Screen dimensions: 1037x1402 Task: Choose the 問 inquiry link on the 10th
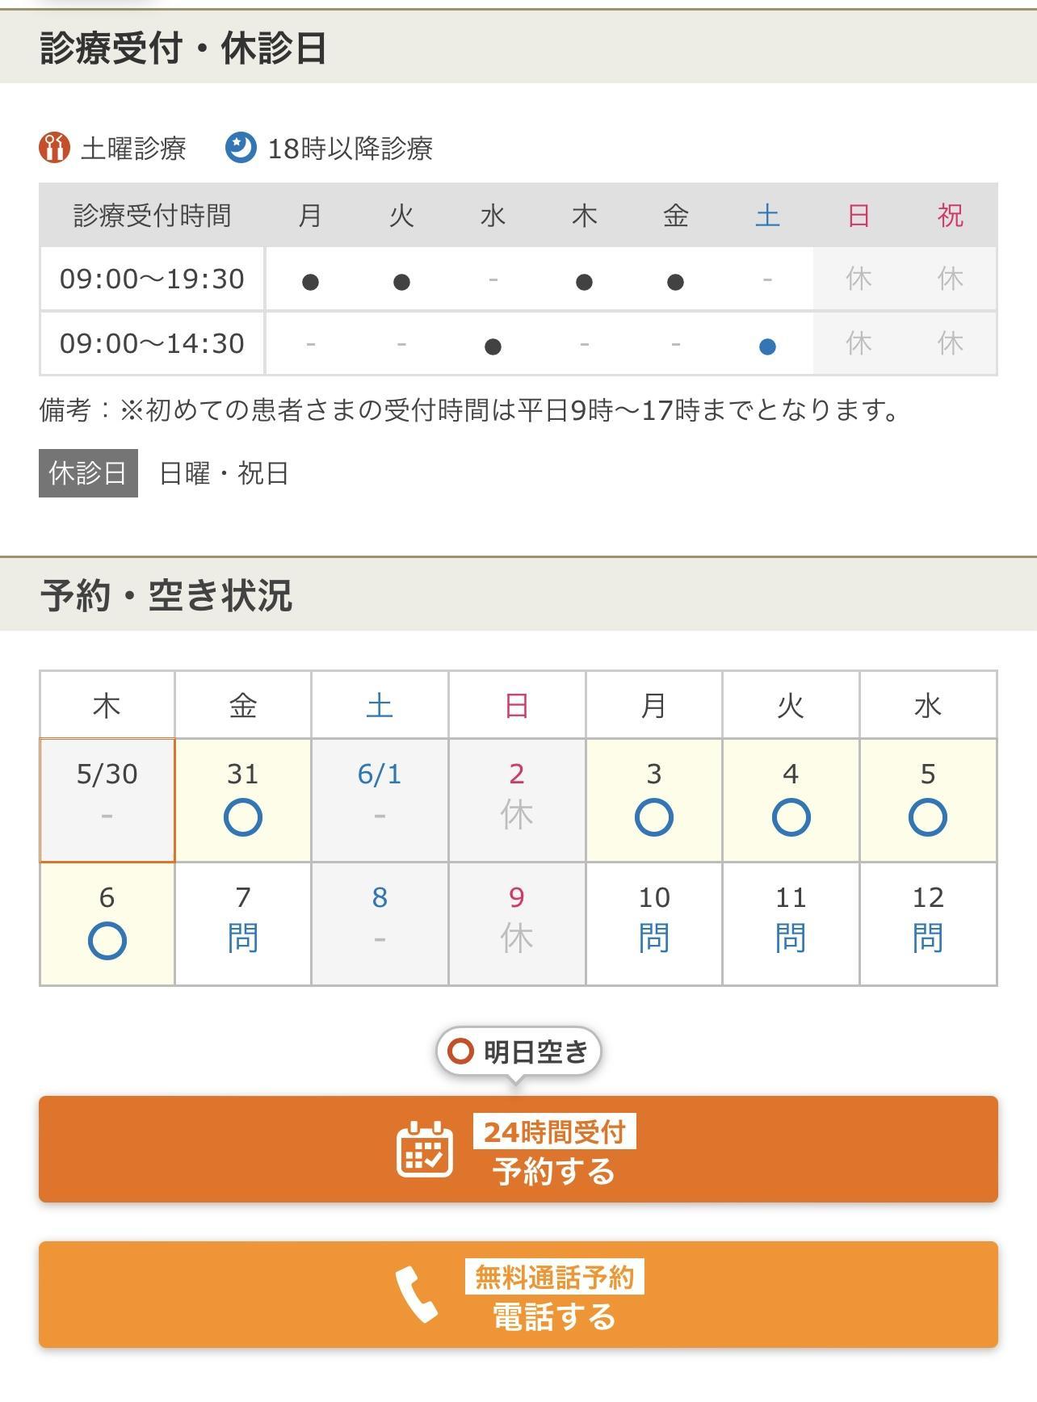pos(653,938)
